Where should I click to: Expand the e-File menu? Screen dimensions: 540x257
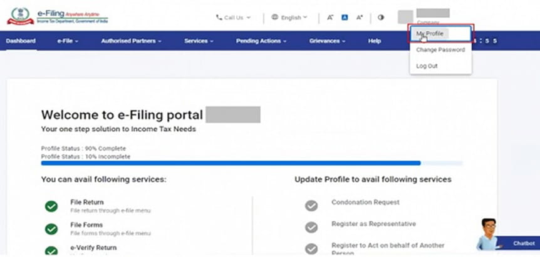coord(68,41)
